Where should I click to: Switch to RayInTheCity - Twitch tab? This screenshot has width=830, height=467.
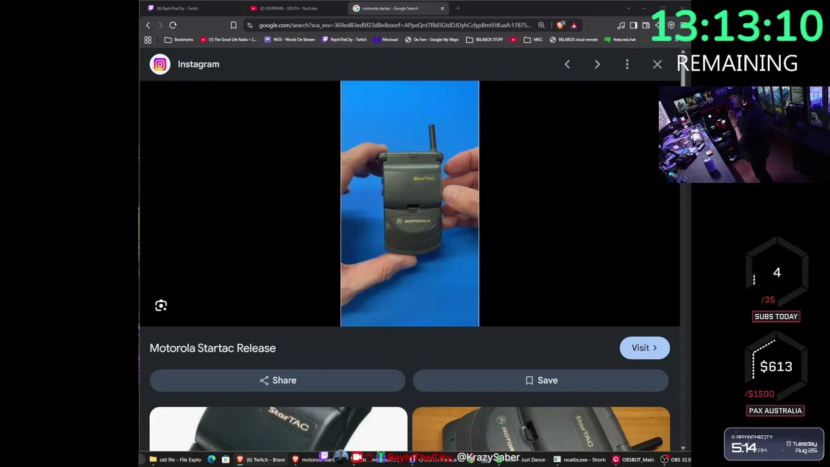point(191,8)
